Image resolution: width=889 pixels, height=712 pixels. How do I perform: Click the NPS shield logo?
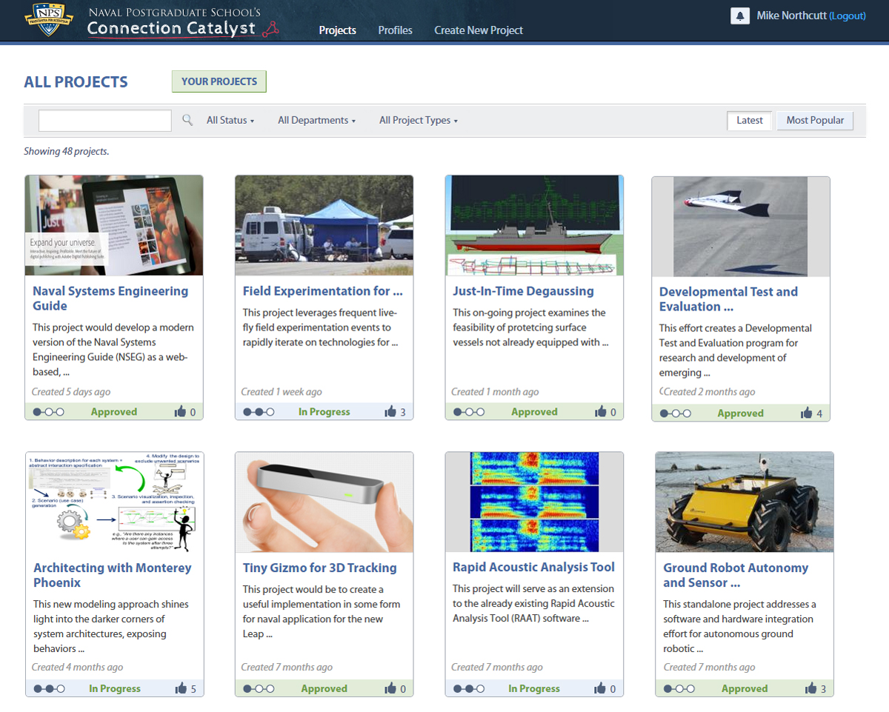pyautogui.click(x=48, y=20)
